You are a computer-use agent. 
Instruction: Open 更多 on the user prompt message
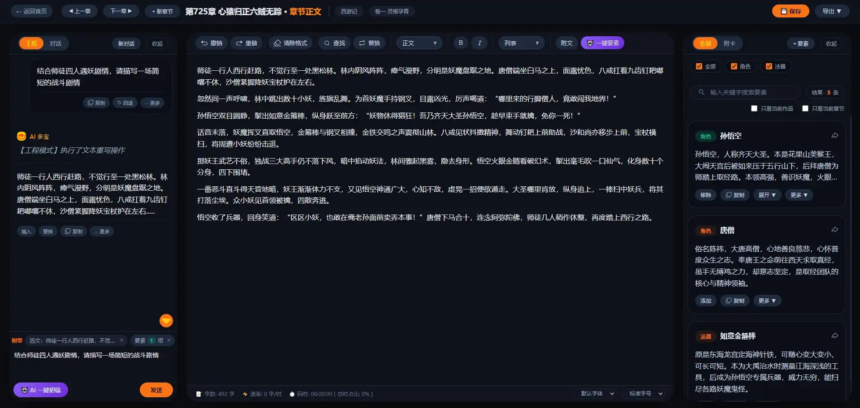[x=152, y=103]
